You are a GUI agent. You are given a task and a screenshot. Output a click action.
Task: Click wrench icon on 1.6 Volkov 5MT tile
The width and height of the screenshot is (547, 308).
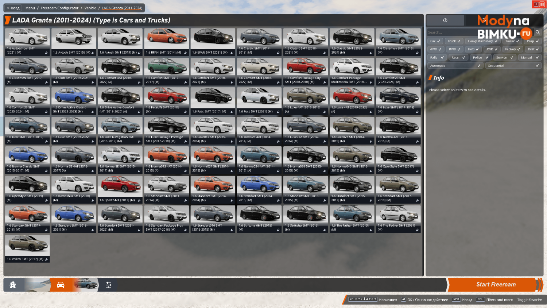pyautogui.click(x=46, y=259)
